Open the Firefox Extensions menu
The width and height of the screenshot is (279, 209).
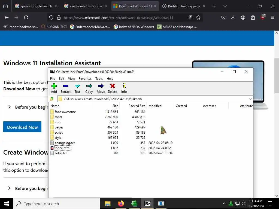[253, 17]
